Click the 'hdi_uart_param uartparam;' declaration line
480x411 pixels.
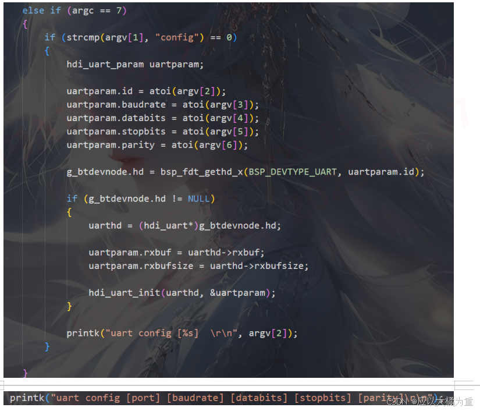(135, 64)
